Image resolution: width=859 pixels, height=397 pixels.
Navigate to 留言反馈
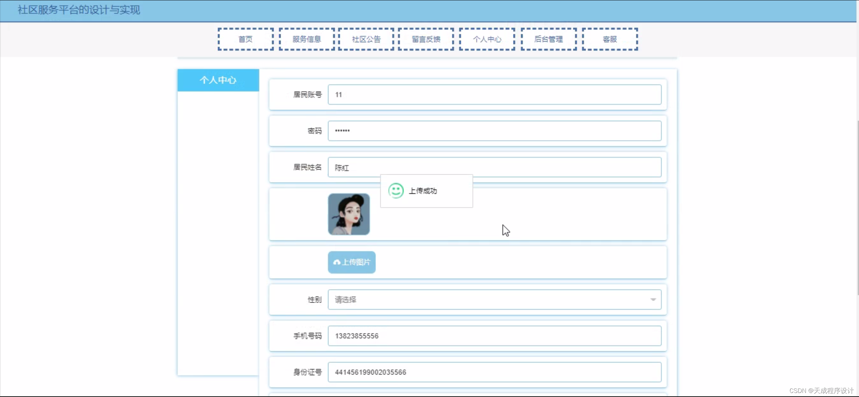pyautogui.click(x=426, y=39)
